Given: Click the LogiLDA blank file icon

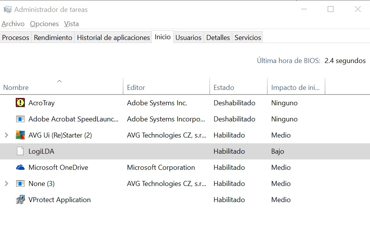Looking at the screenshot, I should [x=20, y=151].
